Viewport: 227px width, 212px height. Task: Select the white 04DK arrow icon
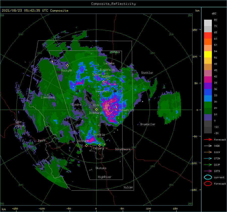[208, 146]
